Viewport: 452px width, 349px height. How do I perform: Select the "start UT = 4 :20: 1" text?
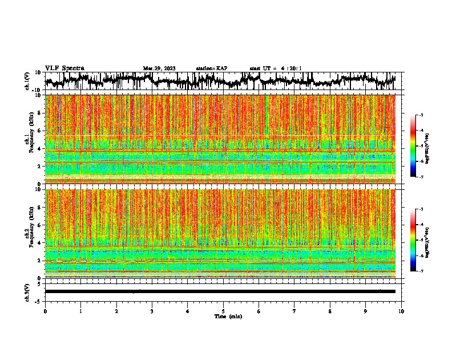coord(276,68)
